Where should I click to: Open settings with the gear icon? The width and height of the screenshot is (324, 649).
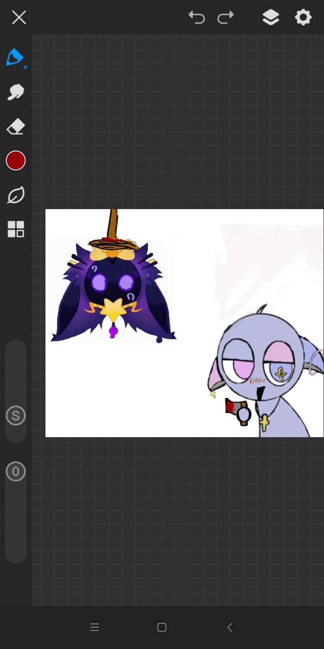pyautogui.click(x=303, y=18)
